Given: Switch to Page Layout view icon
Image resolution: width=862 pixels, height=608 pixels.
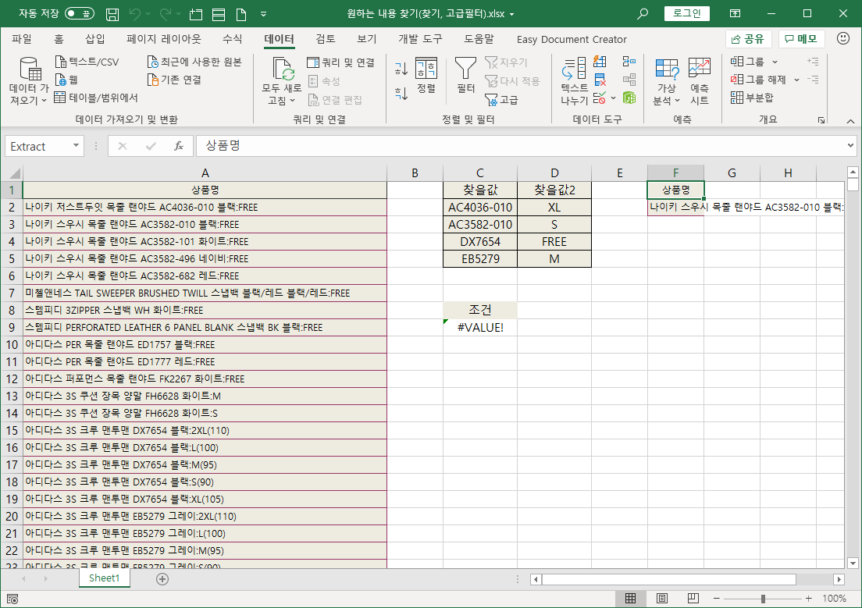Looking at the screenshot, I should (x=662, y=598).
